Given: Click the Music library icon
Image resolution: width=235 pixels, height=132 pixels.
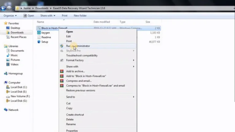Looking at the screenshot, I should click(x=8, y=55).
